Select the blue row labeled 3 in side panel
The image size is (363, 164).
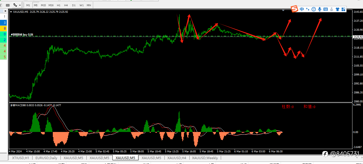[4, 23]
